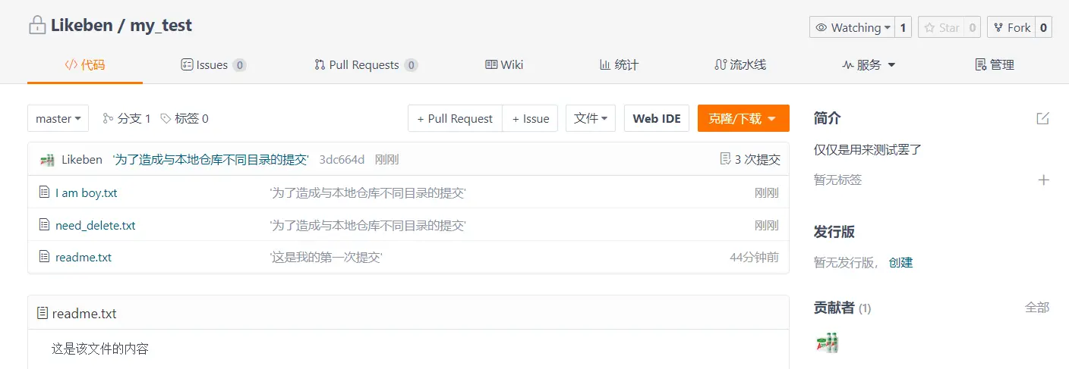Click the 贡献者 heading
Screen dimensions: 1069x369
coord(834,308)
